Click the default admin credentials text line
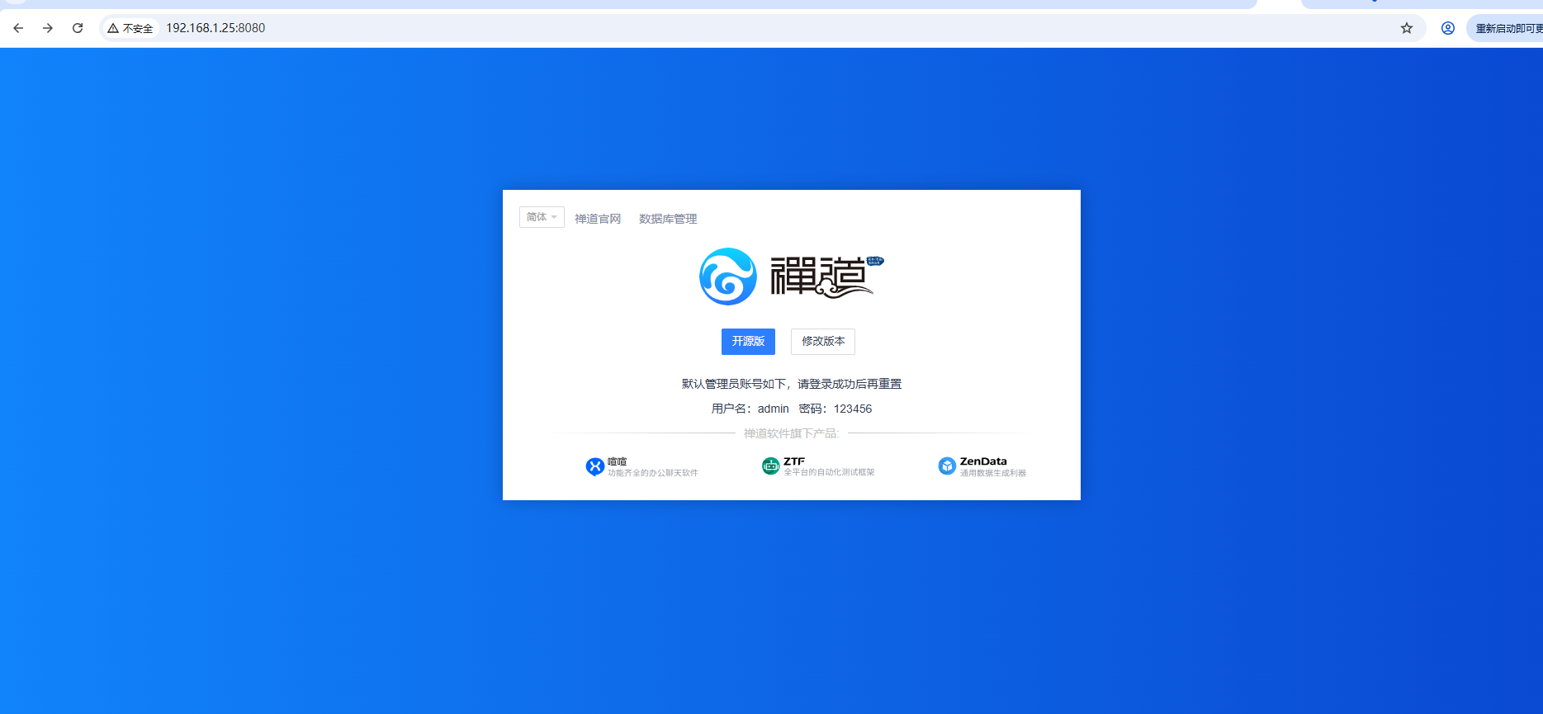Image resolution: width=1543 pixels, height=714 pixels. click(792, 409)
